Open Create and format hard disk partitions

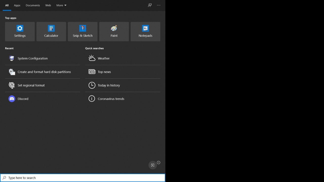coord(43,72)
